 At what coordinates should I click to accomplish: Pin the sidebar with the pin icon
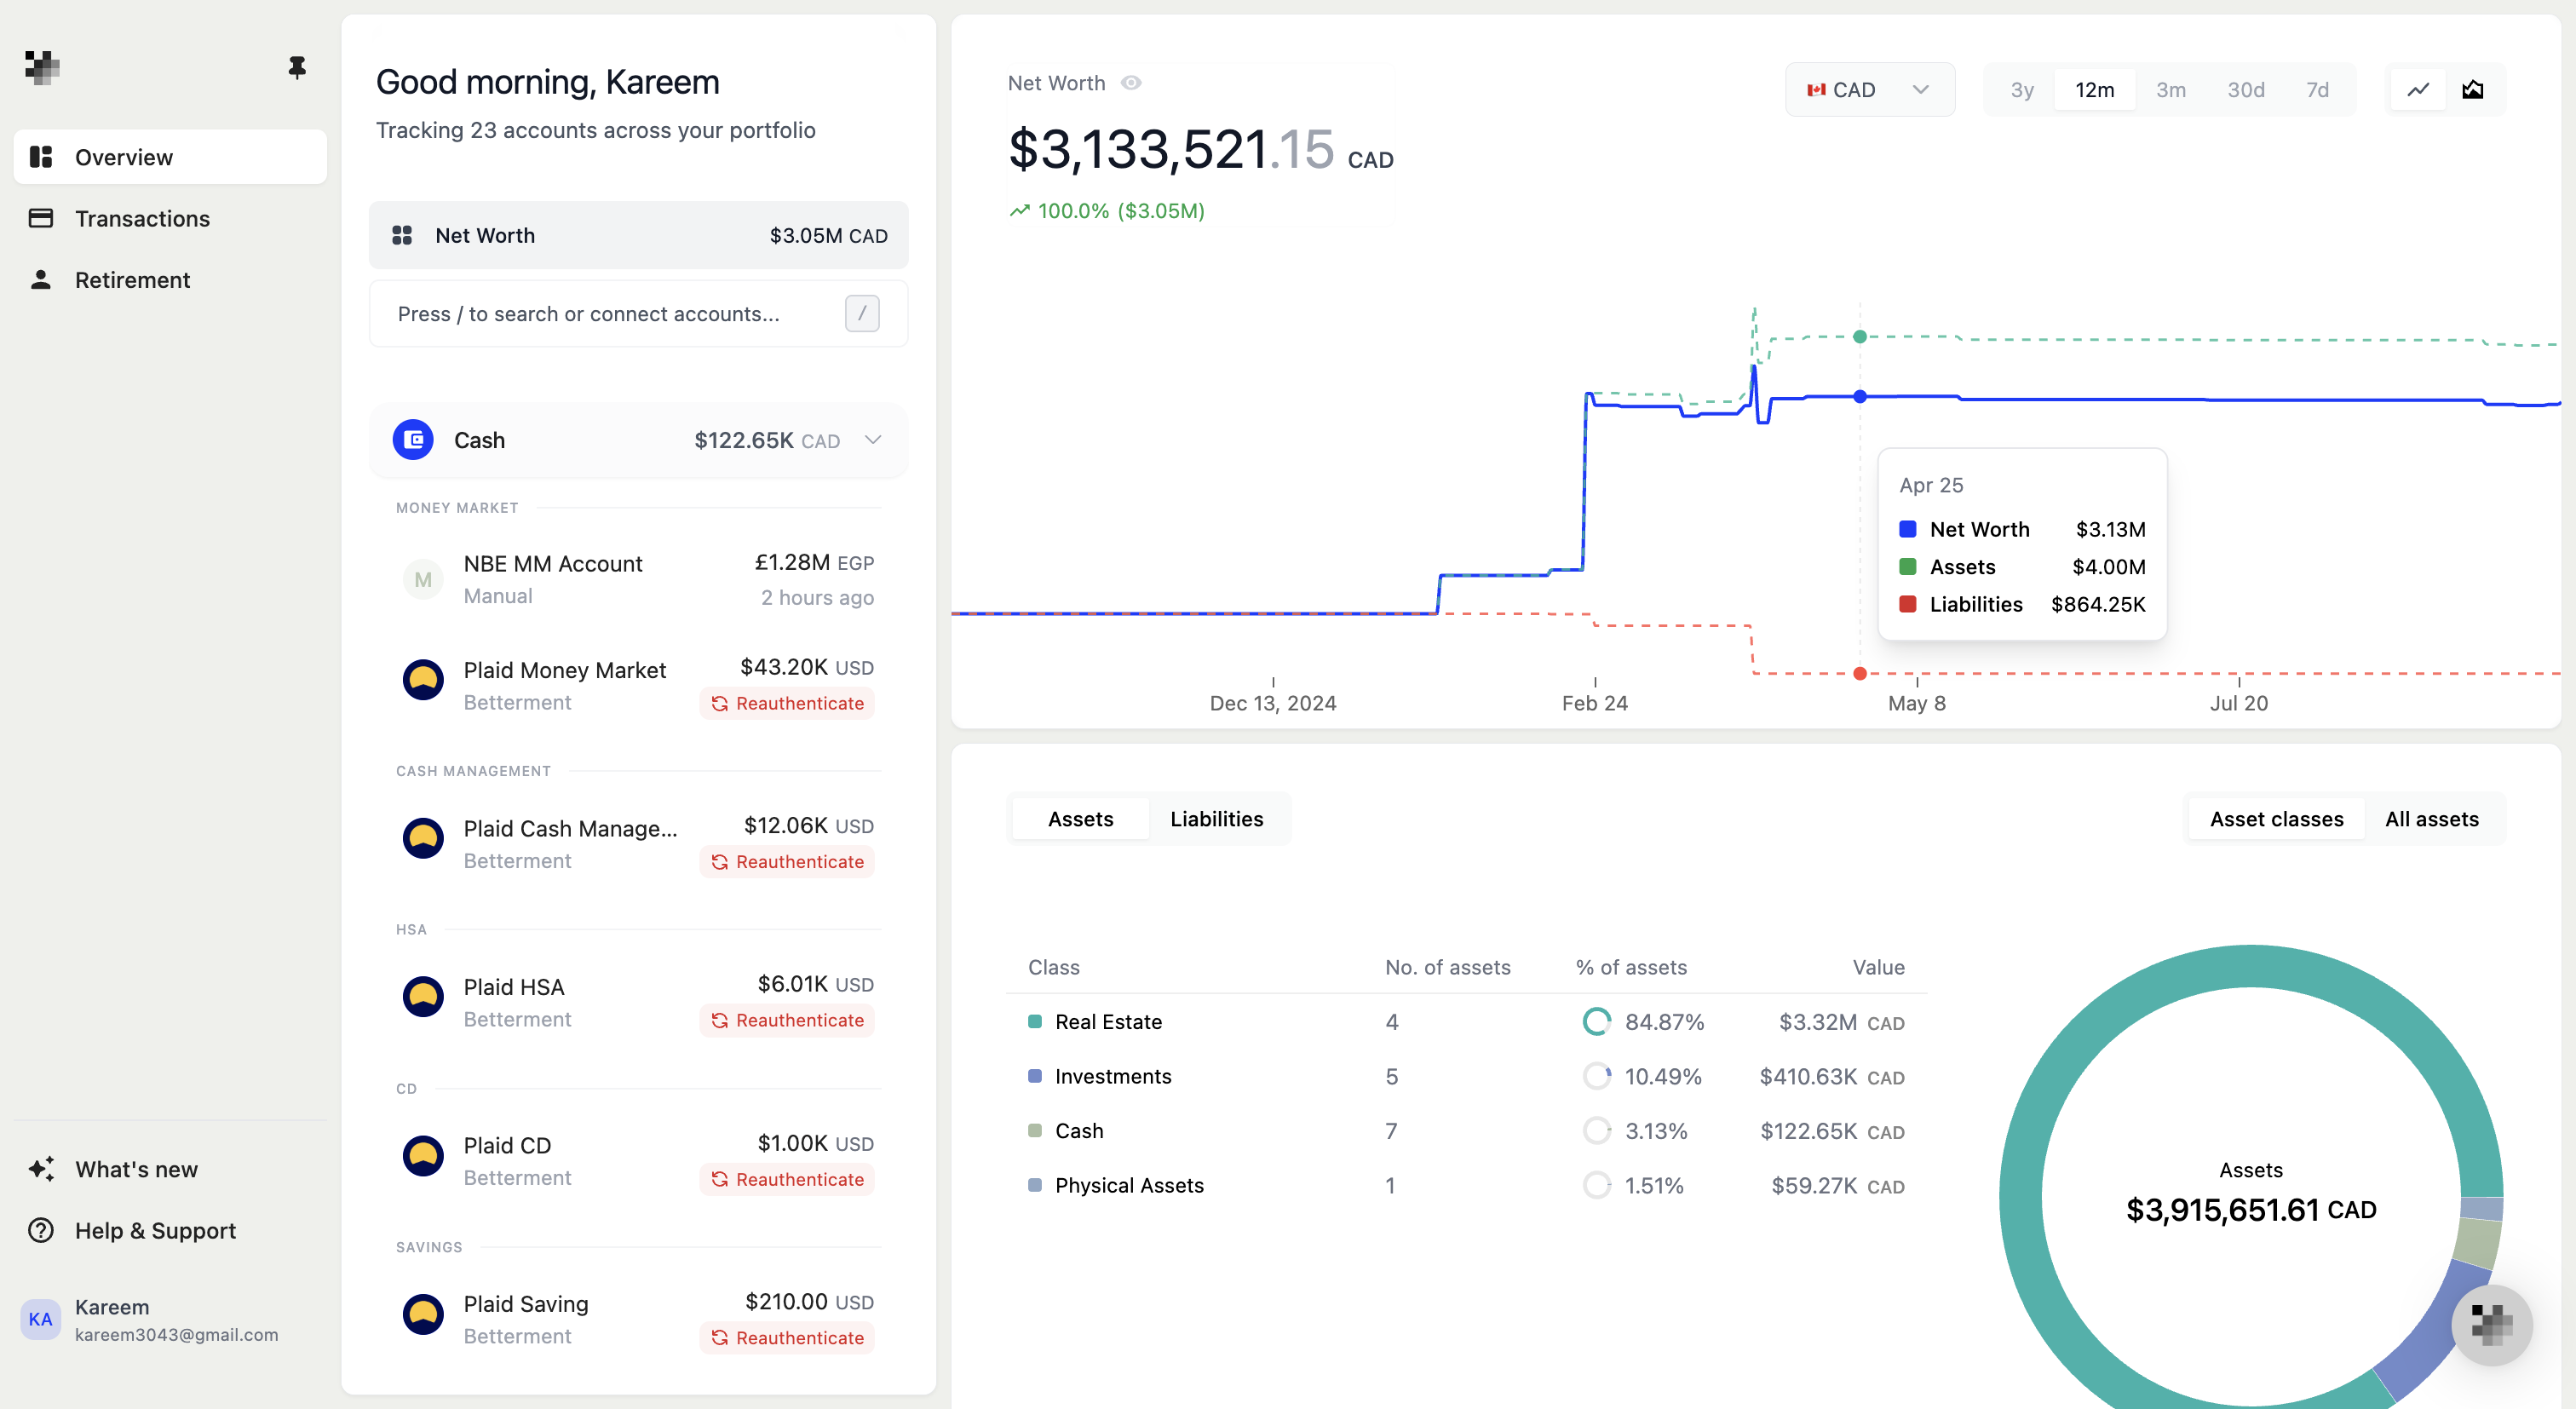pos(296,67)
